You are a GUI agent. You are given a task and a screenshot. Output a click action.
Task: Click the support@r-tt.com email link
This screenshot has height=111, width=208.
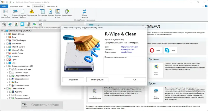(x=127, y=49)
